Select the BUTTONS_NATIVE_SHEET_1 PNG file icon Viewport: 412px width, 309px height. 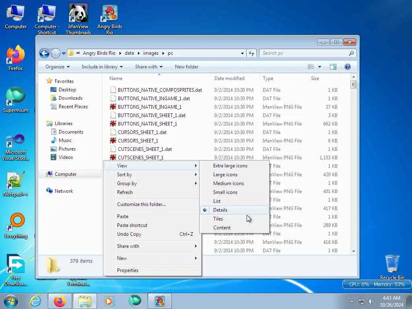[x=113, y=124]
